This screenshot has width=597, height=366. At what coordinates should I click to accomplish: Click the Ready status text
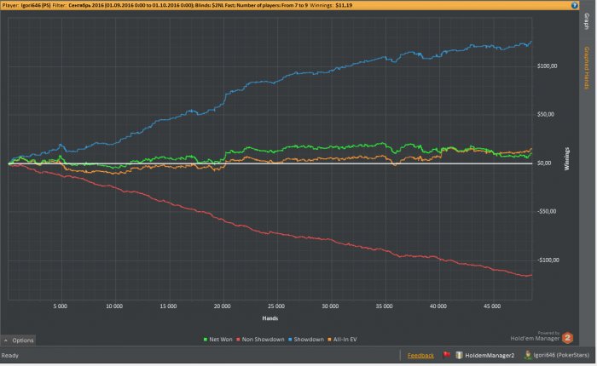[10, 355]
